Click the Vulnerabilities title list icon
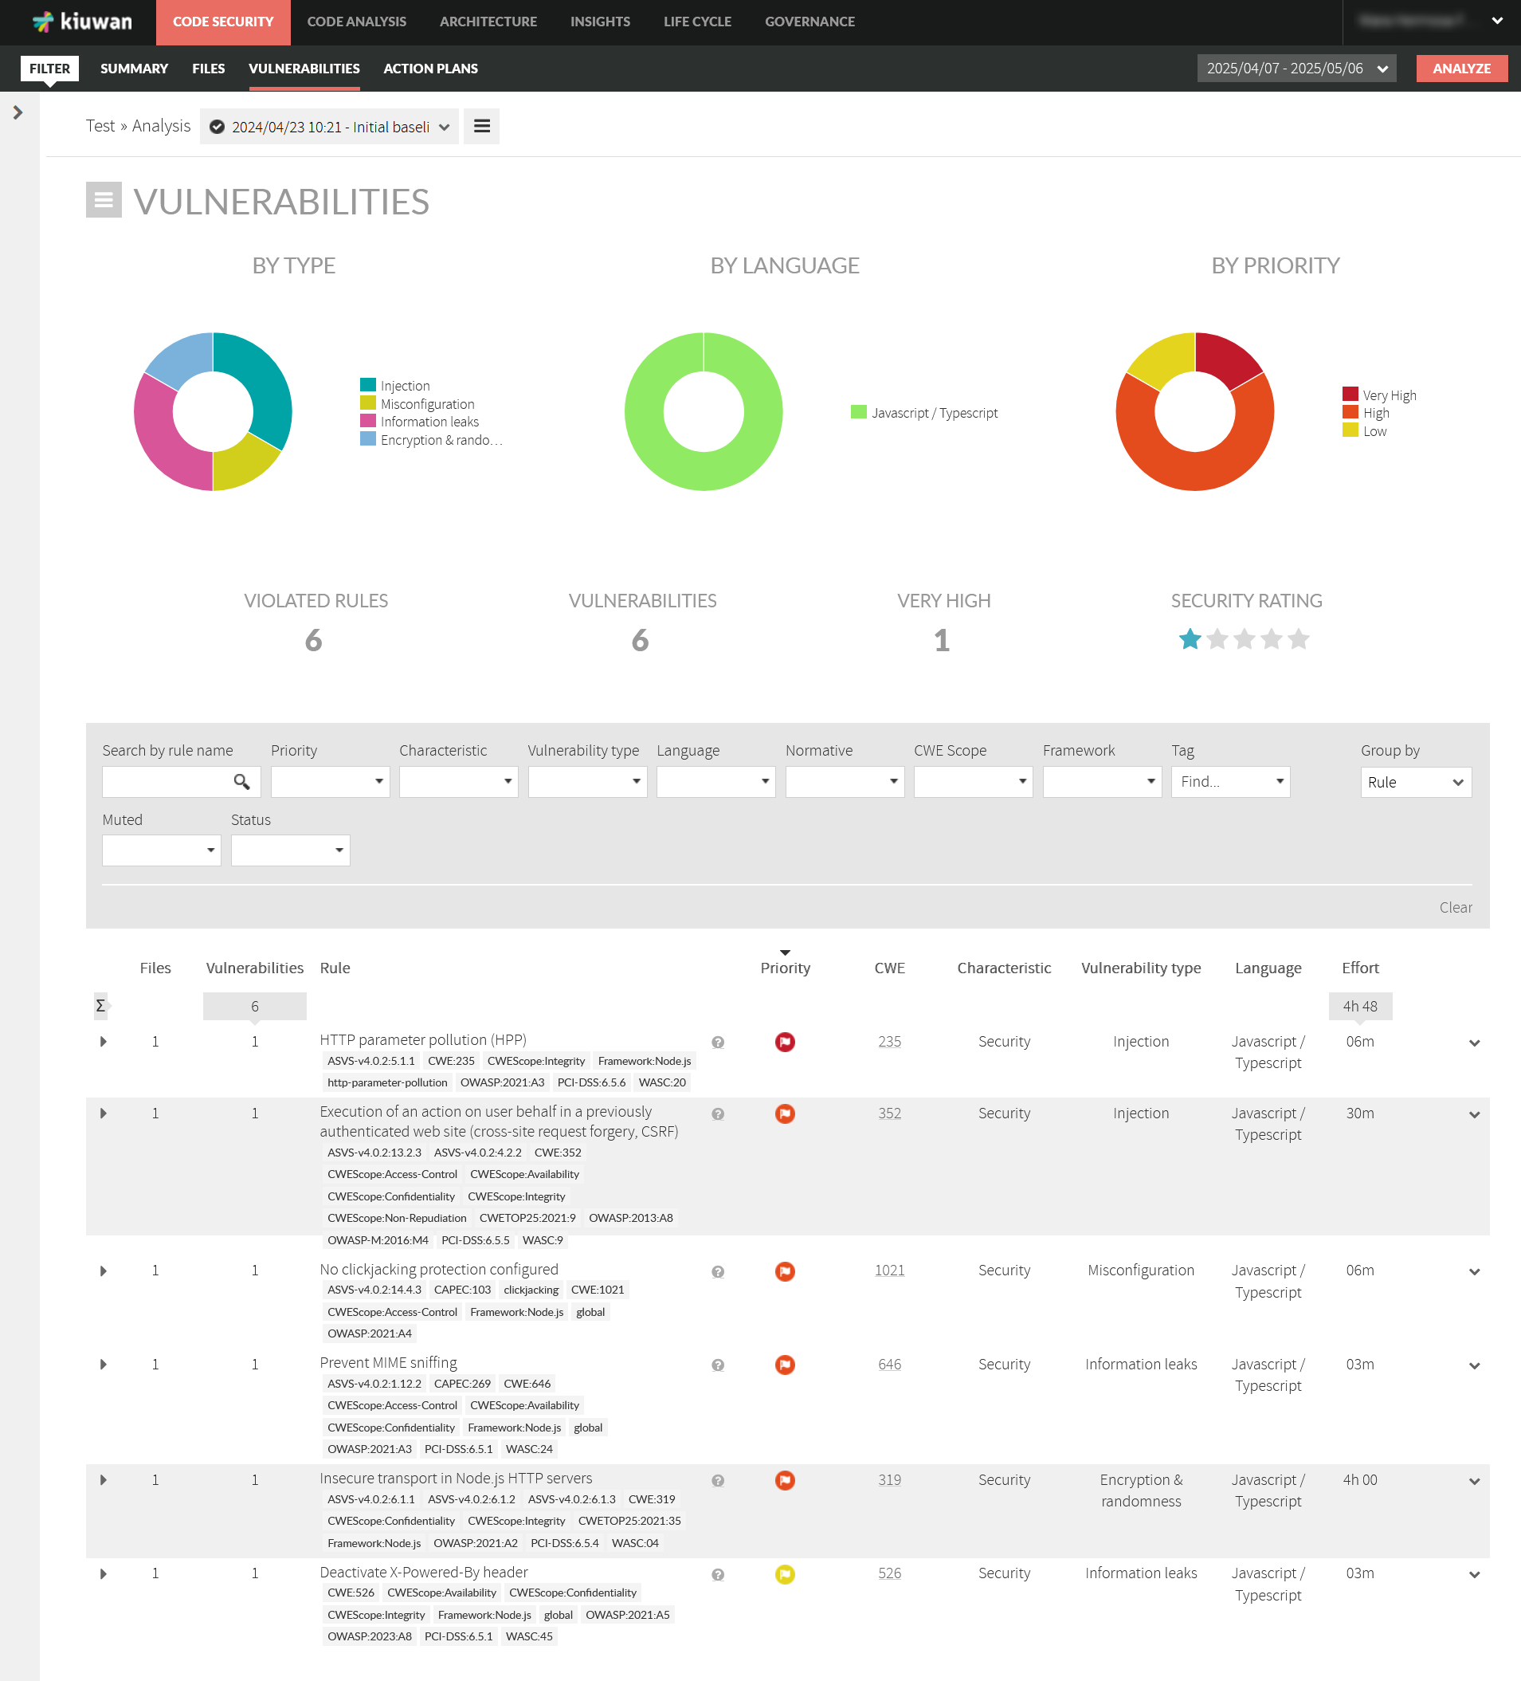Image resolution: width=1521 pixels, height=1681 pixels. pos(104,200)
